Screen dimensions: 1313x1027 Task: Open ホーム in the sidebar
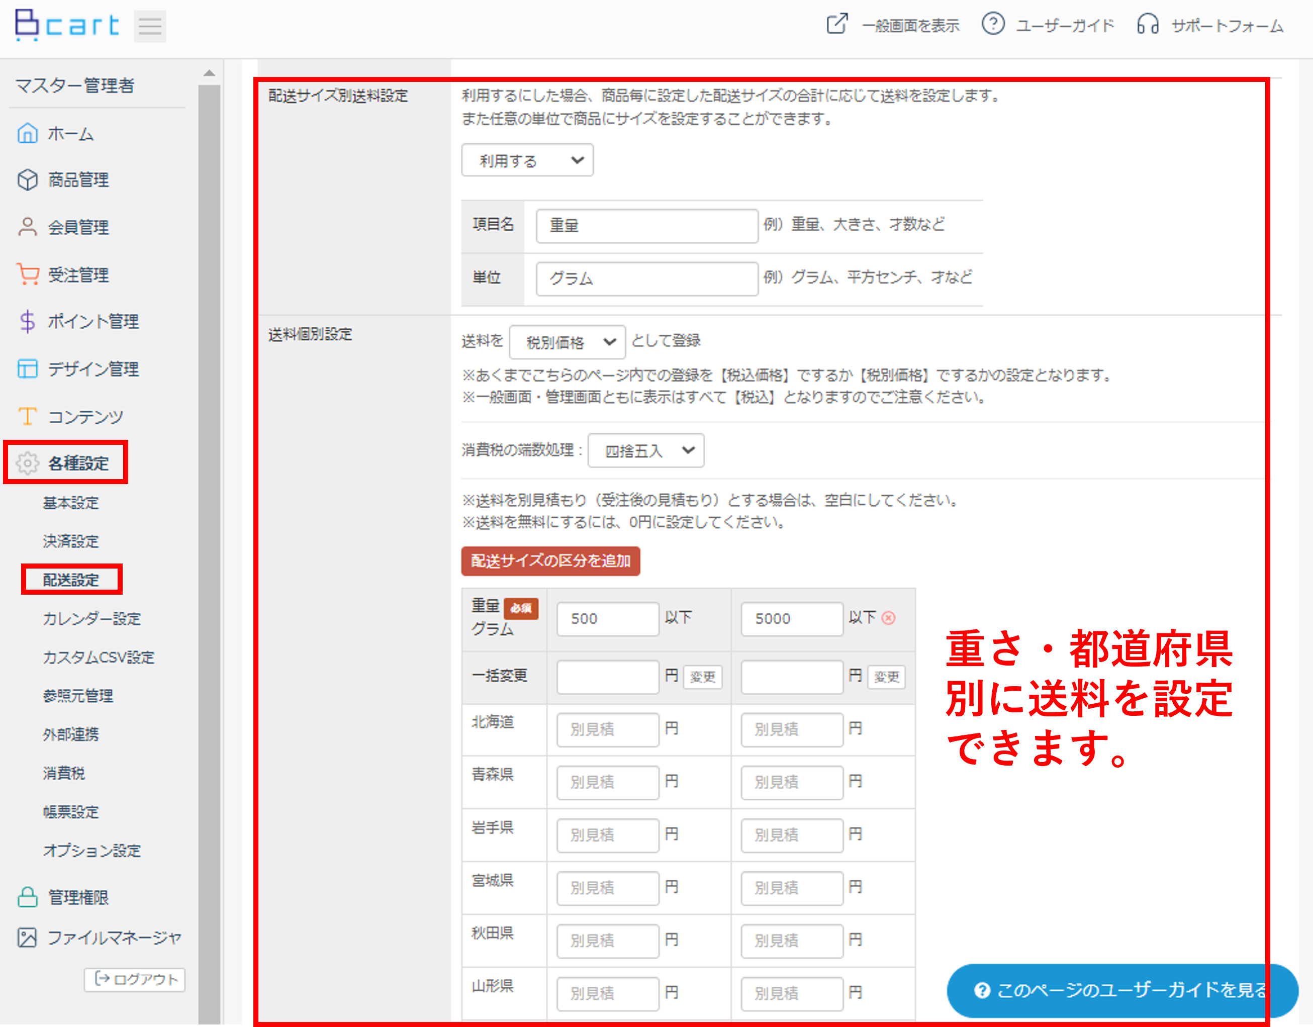(x=71, y=134)
